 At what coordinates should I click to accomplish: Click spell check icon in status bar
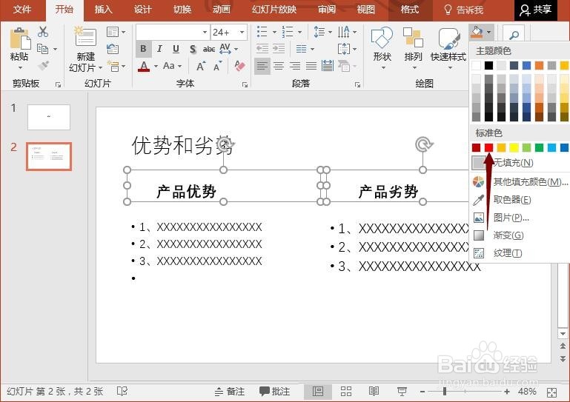(x=122, y=391)
